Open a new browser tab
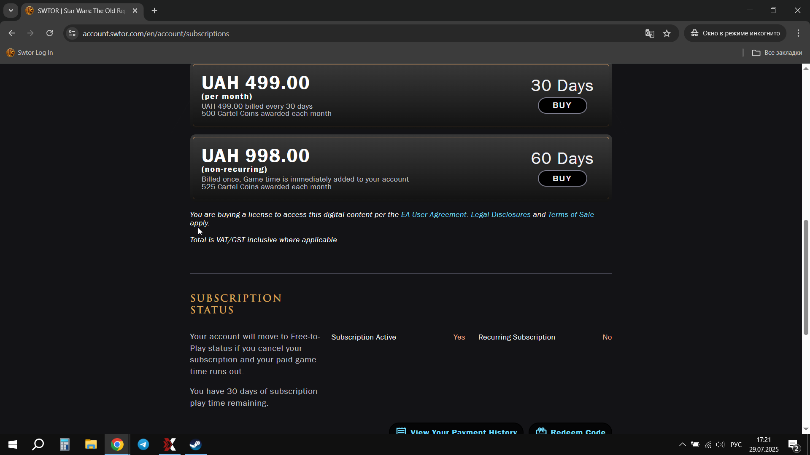Image resolution: width=810 pixels, height=455 pixels. (x=154, y=11)
